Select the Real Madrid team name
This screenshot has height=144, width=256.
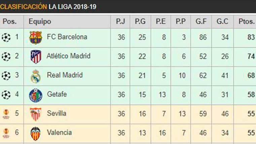tap(65, 75)
